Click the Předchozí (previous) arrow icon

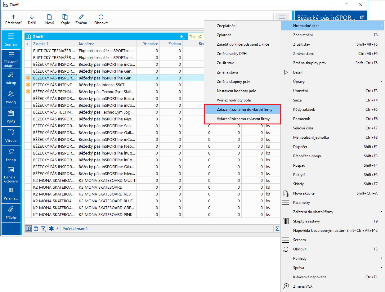(13, 17)
